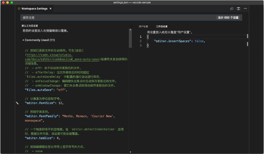Image resolution: width=264 pixels, height=154 pixels.
Task: Select the Workspace Settings editor tab
Action: (x=34, y=9)
